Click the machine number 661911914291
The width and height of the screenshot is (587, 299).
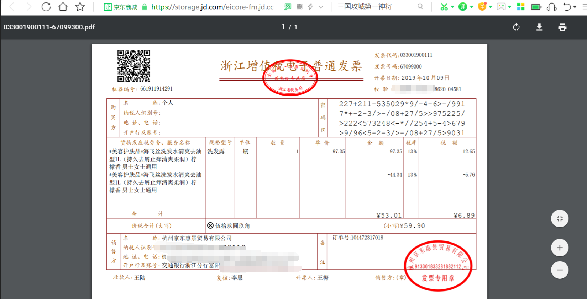[x=156, y=89]
